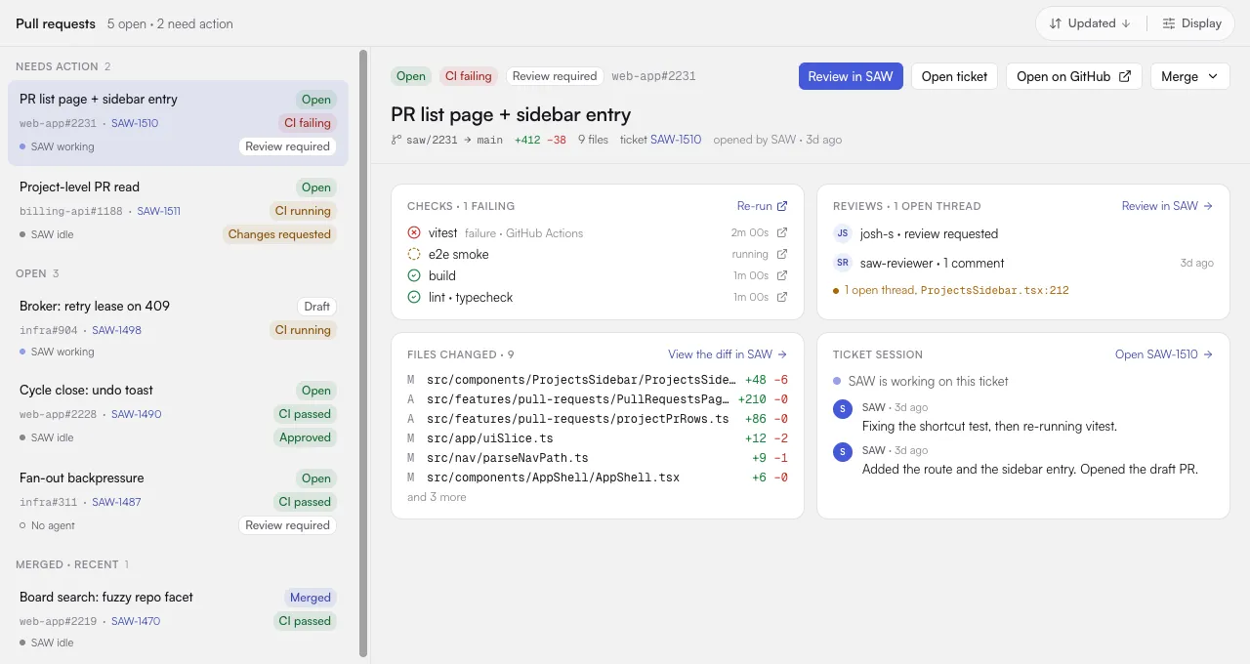Click josh-s review requested row
This screenshot has height=664, width=1250.
pyautogui.click(x=1023, y=233)
